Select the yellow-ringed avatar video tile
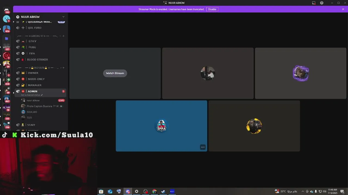Viewport: 348px width, 195px height. [254, 126]
